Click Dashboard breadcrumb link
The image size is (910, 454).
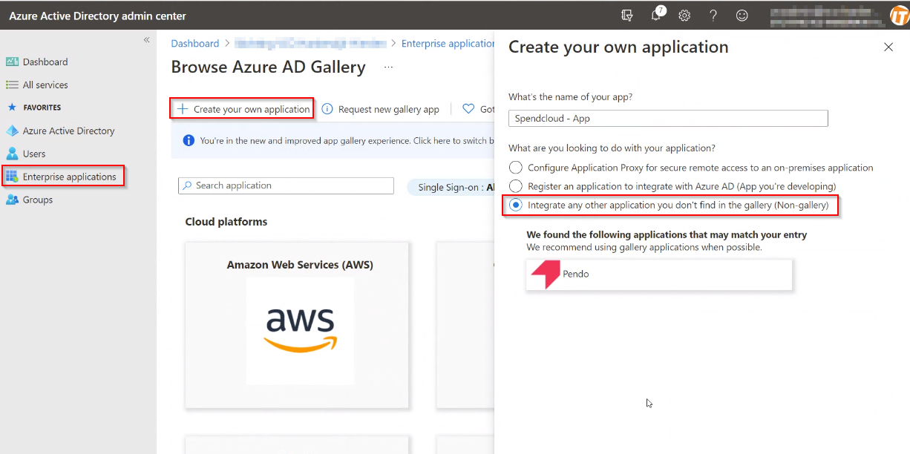pos(195,44)
